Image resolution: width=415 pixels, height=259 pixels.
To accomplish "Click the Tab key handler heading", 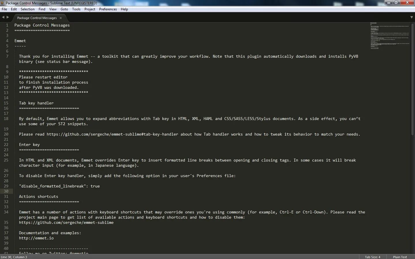I will click(36, 103).
